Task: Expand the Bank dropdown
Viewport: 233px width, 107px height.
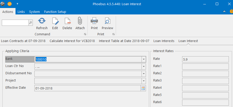Action: [x=143, y=59]
